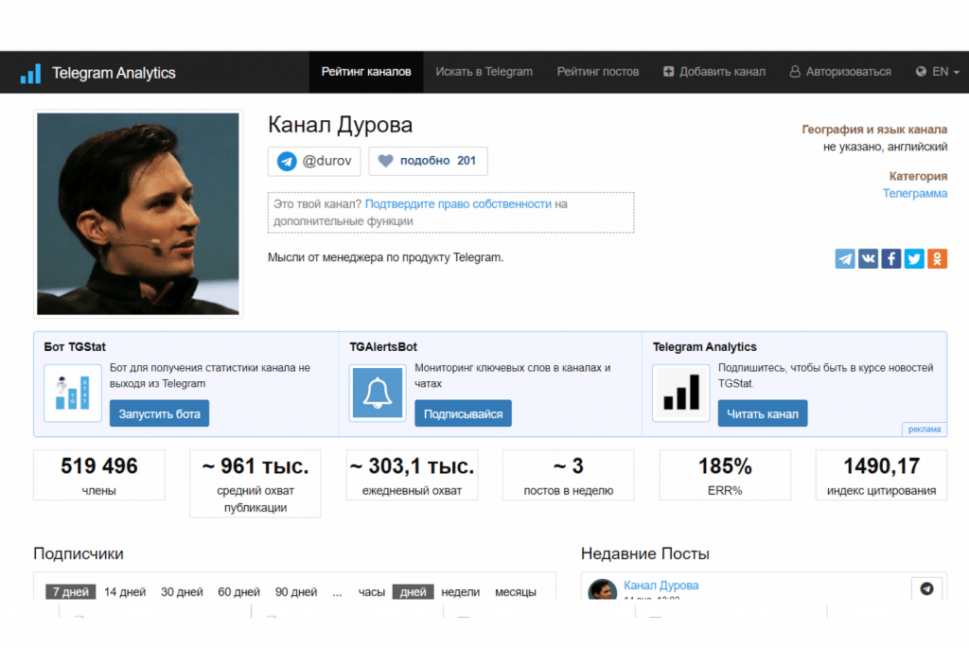Click the Telegram Analytics card title

click(704, 346)
